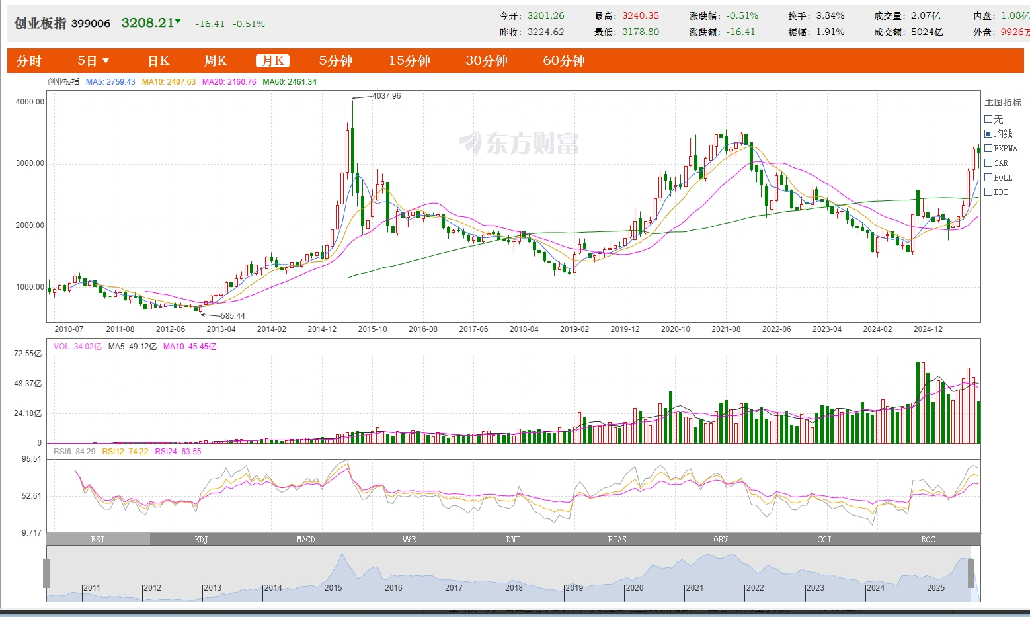
Task: Open the 5日 dropdown arrow
Action: (x=106, y=61)
